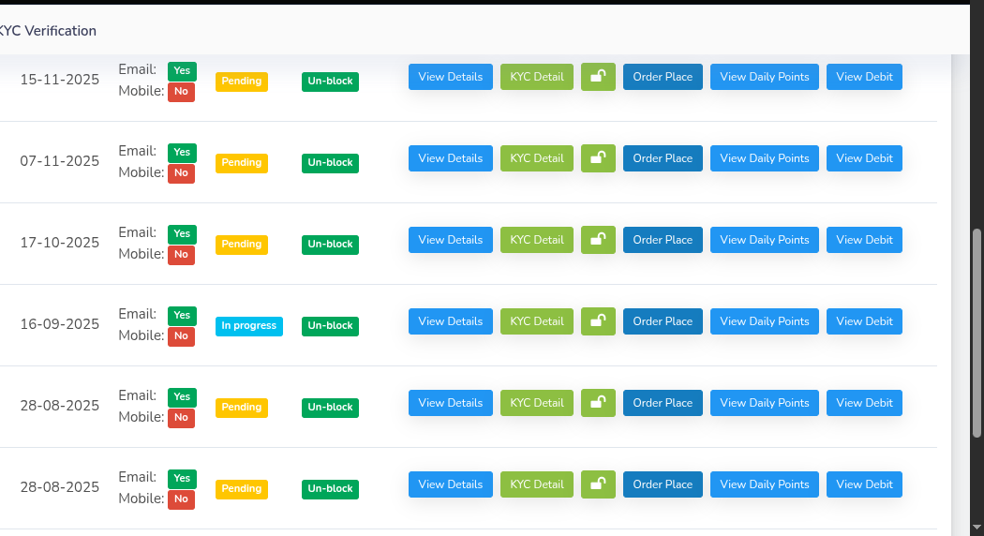Click Mobile No badge in 17-10-2025 row

(182, 255)
